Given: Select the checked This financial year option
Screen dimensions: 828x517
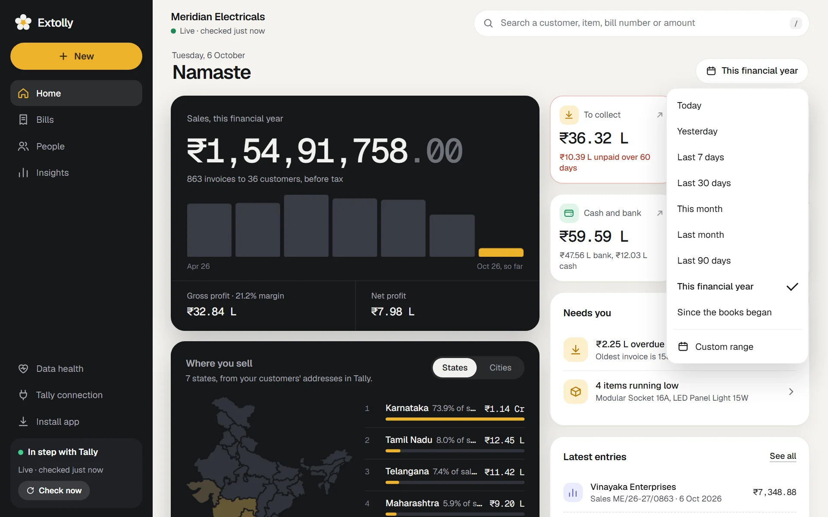Looking at the screenshot, I should click(x=737, y=287).
